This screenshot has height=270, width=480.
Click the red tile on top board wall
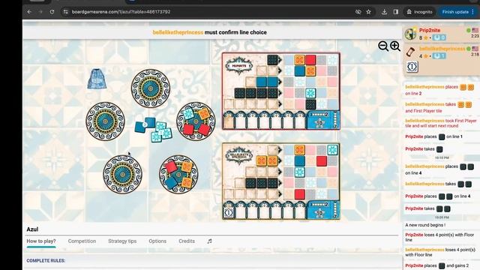click(310, 60)
